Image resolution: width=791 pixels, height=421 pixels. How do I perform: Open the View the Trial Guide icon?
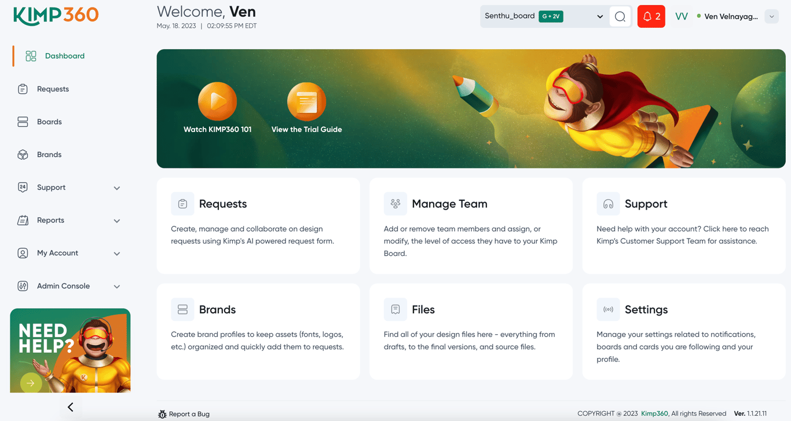tap(307, 102)
